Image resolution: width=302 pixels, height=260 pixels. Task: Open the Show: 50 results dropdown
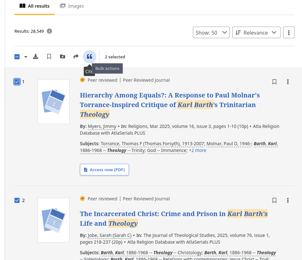pos(211,32)
